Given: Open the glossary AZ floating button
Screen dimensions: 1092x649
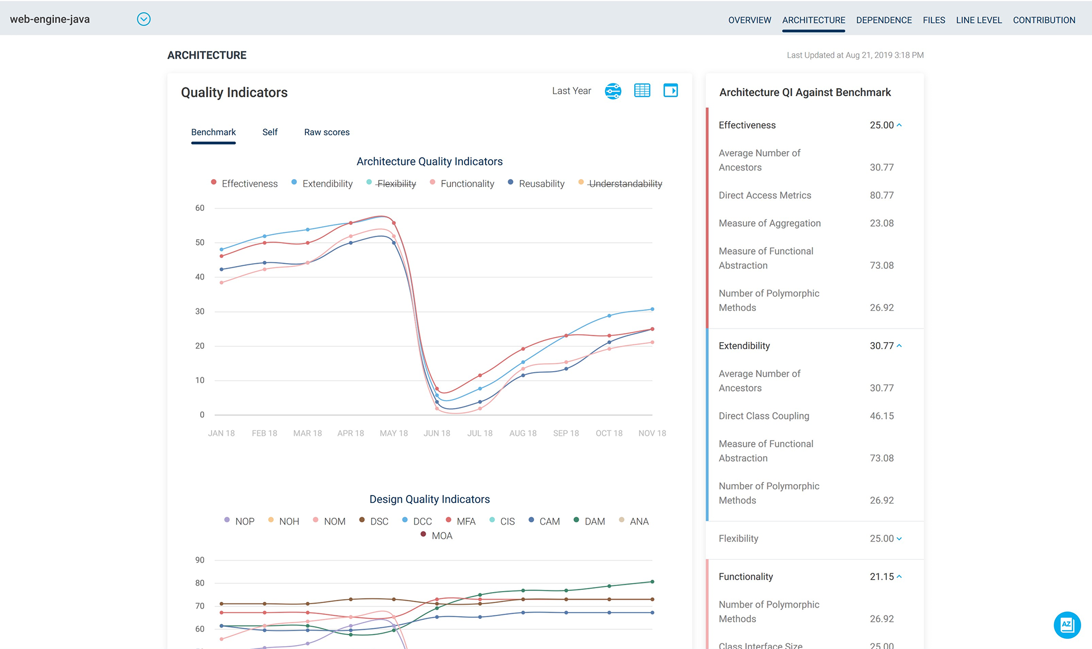Looking at the screenshot, I should point(1067,625).
